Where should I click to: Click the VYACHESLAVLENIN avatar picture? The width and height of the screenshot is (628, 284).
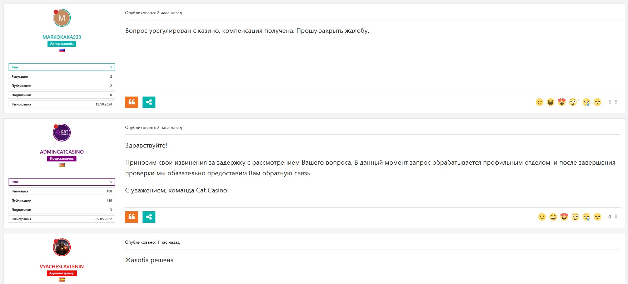[62, 248]
